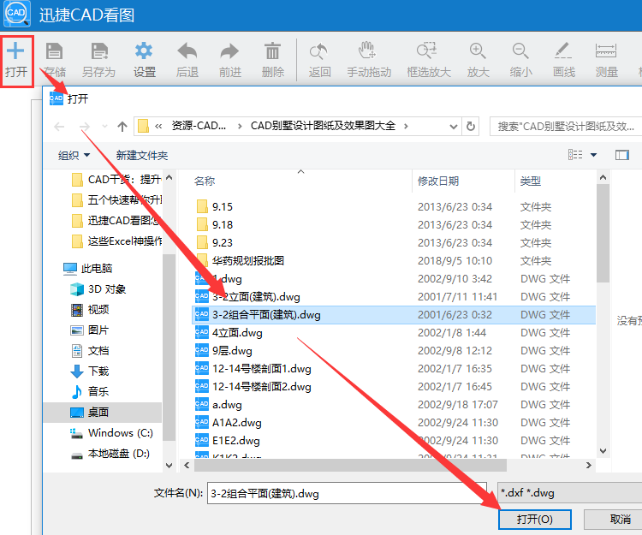This screenshot has width=642, height=535.
Task: Click the 删除 trash icon
Action: pos(272,51)
